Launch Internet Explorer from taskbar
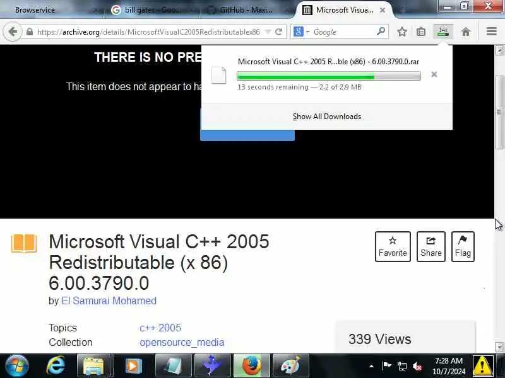This screenshot has width=505, height=378. pyautogui.click(x=56, y=366)
